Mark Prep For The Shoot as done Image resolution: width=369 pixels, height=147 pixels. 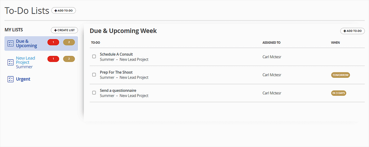(94, 75)
